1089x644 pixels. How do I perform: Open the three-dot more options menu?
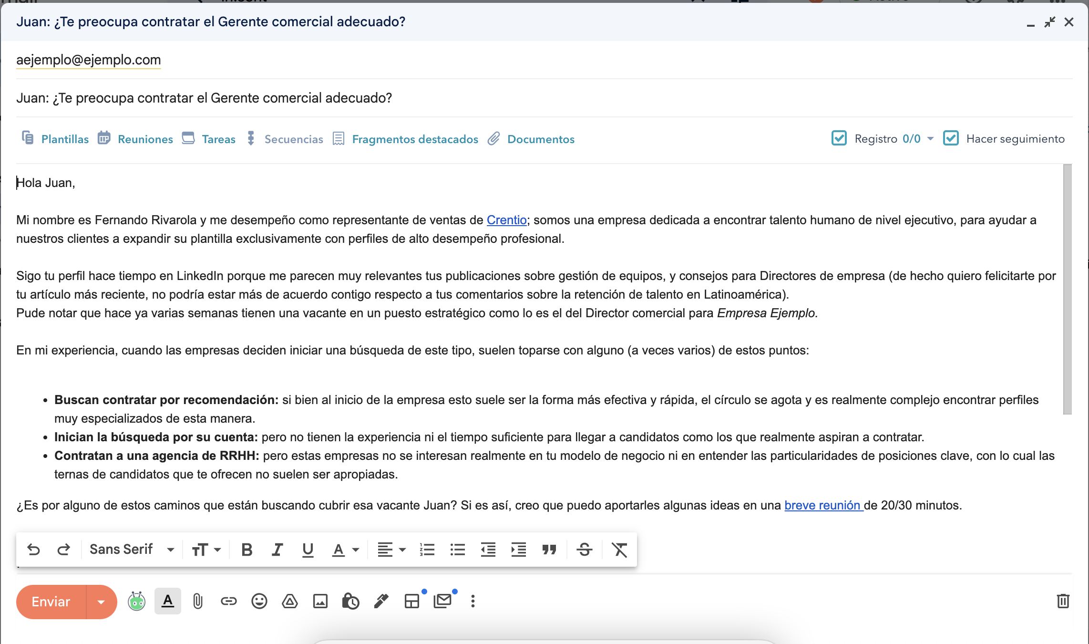(473, 601)
